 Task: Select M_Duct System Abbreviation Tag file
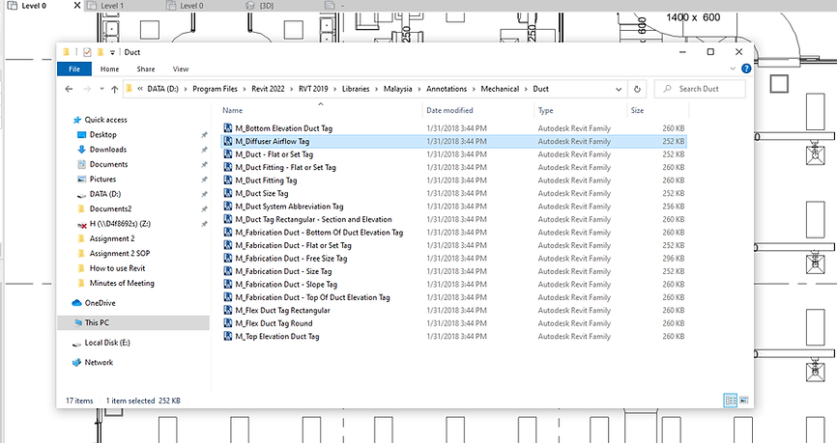click(289, 207)
